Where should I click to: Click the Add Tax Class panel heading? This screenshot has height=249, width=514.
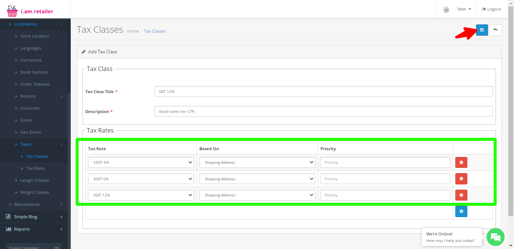289,52
